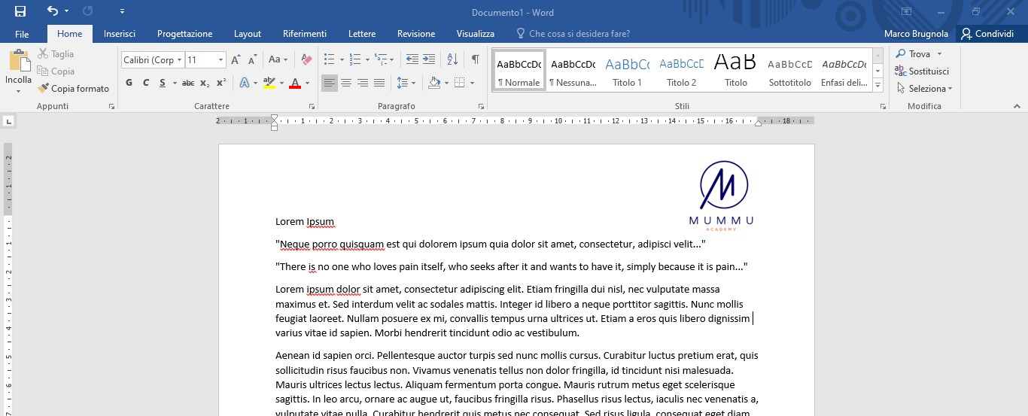Toggle strikethrough (abc) formatting
The image size is (1028, 416).
(x=188, y=83)
